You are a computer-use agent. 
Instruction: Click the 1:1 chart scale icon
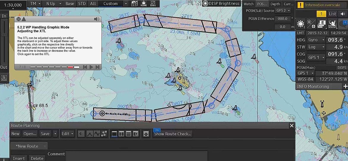[134, 4]
